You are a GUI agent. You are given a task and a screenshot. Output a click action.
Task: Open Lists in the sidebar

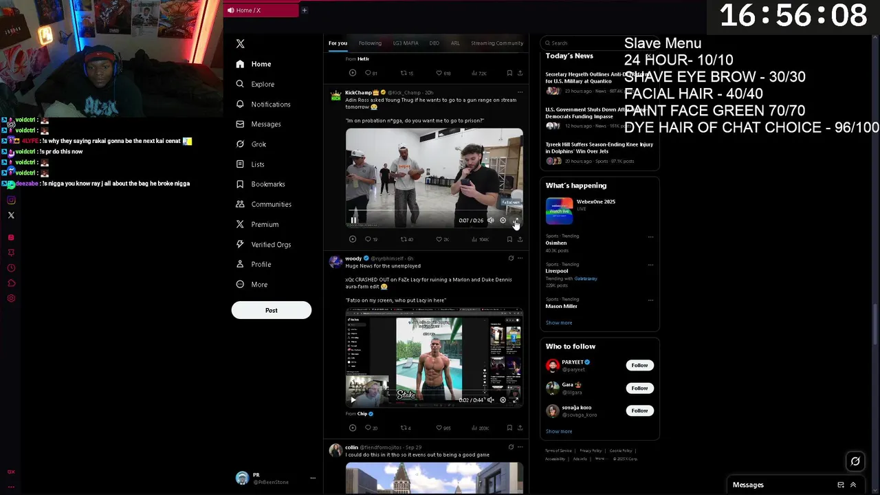pos(250,164)
